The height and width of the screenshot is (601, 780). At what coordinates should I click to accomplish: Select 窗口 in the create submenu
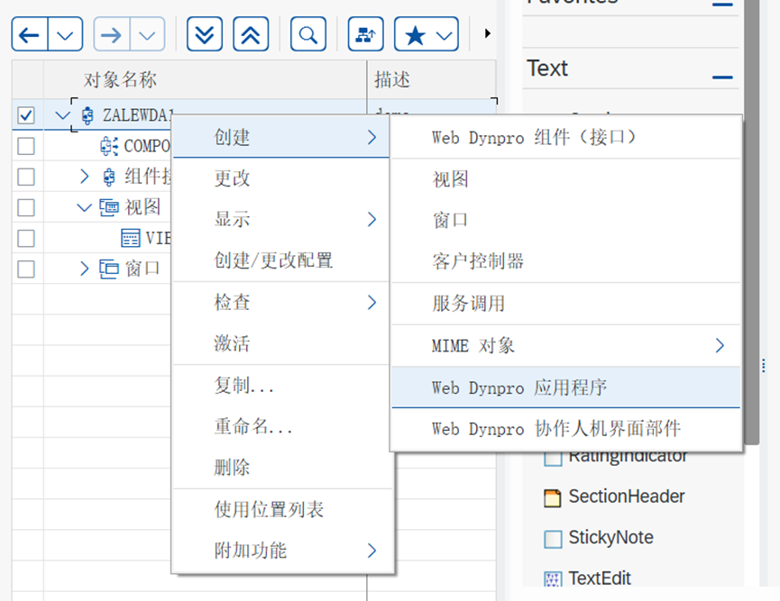pos(565,220)
